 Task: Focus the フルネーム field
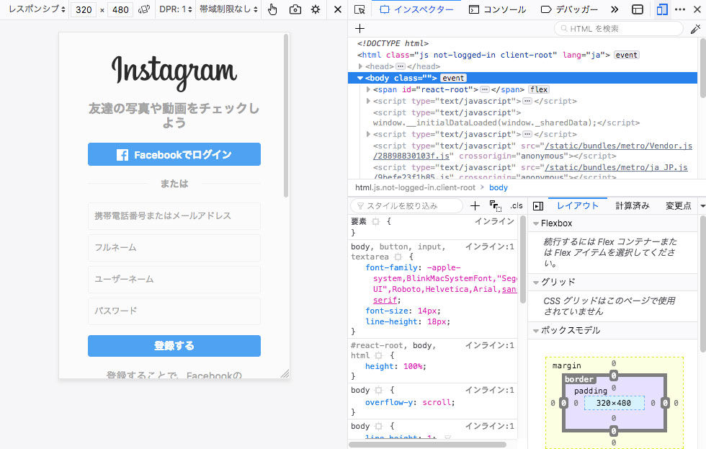(x=174, y=248)
